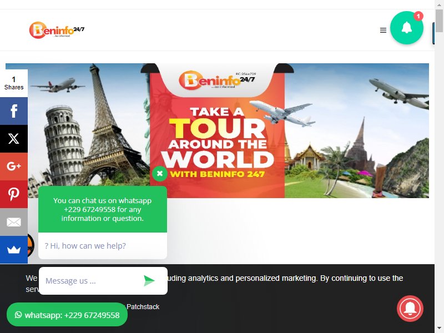Share via email envelope icon
Image resolution: width=444 pixels, height=333 pixels.
point(14,222)
